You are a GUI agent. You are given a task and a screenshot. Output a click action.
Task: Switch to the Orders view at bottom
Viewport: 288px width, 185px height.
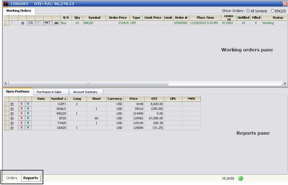[11, 178]
